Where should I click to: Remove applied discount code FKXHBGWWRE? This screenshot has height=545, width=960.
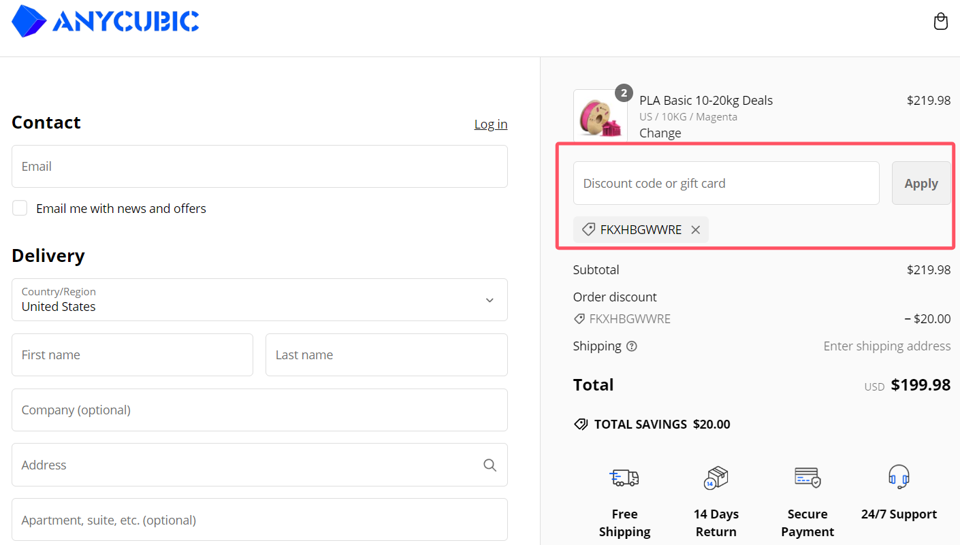[x=695, y=230]
